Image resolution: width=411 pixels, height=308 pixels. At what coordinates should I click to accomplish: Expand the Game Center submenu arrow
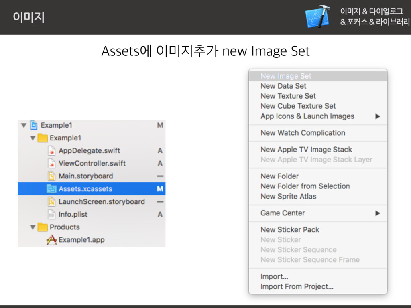click(x=377, y=213)
